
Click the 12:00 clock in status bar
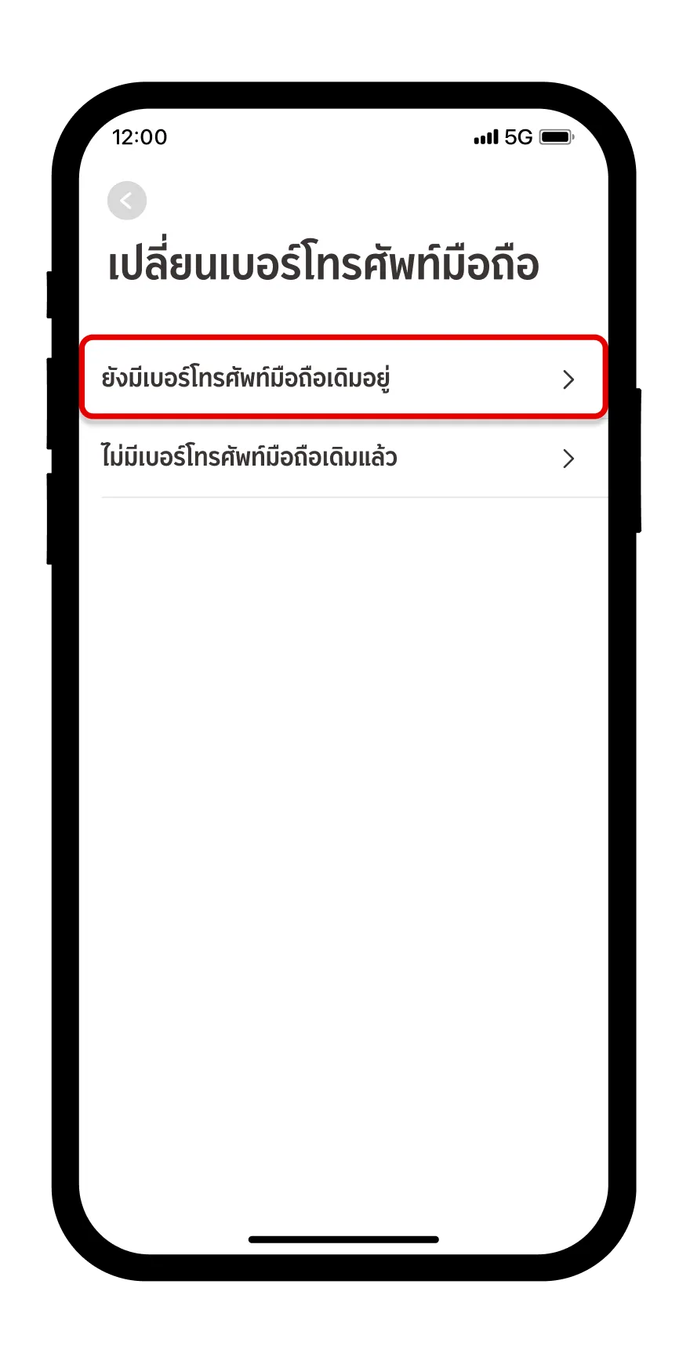[140, 137]
